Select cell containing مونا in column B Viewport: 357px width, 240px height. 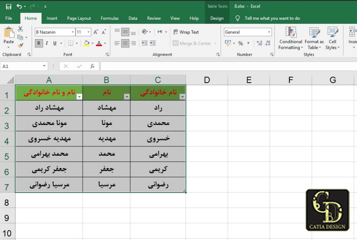click(x=107, y=123)
